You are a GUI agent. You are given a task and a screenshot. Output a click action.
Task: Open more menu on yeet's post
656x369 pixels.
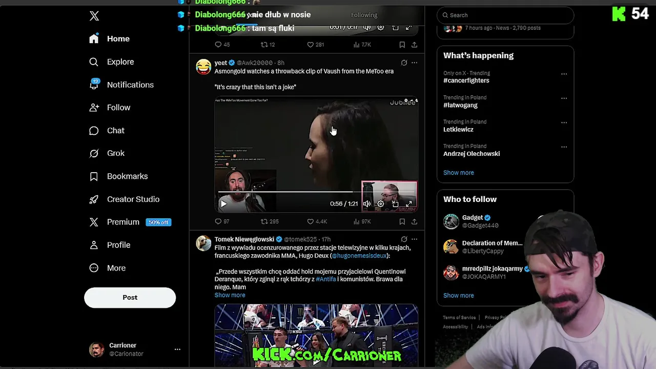click(x=414, y=63)
